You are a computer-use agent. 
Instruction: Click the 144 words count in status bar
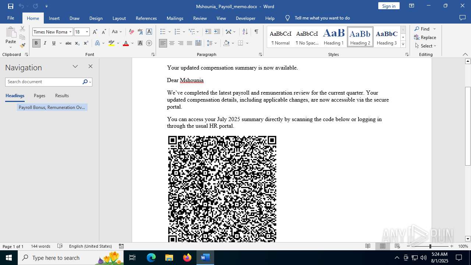point(40,246)
